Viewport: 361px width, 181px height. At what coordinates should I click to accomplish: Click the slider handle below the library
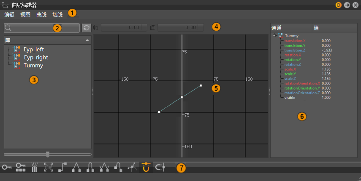point(48,154)
